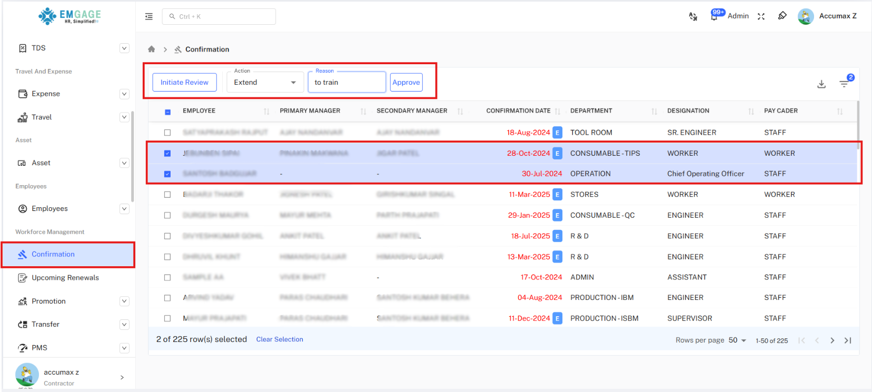Click the download export icon
This screenshot has width=872, height=392.
[821, 84]
